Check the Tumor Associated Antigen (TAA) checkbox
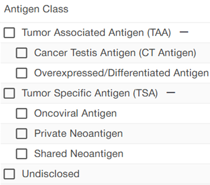This screenshot has height=185, width=210. pyautogui.click(x=9, y=33)
